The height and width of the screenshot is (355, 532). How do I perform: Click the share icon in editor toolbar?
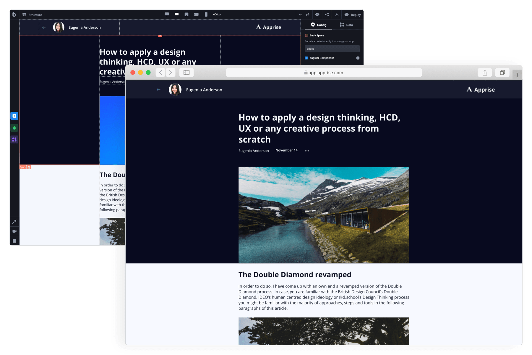coord(327,14)
